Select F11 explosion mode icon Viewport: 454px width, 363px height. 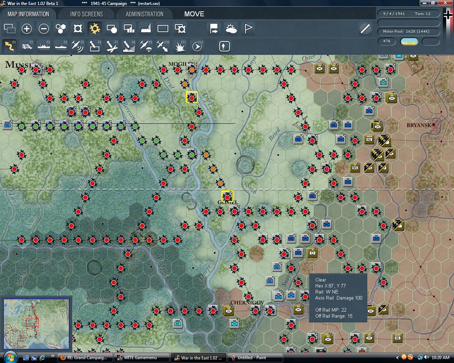point(180,46)
